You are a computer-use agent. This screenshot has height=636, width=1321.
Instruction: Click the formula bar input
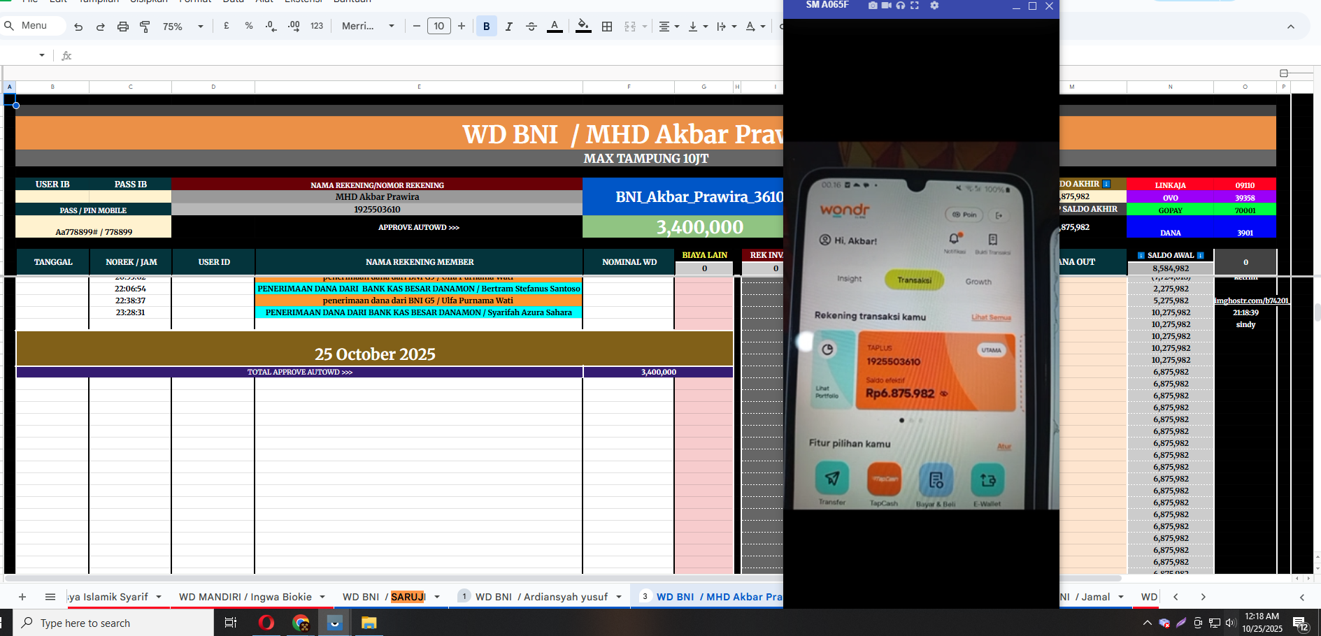pos(427,55)
